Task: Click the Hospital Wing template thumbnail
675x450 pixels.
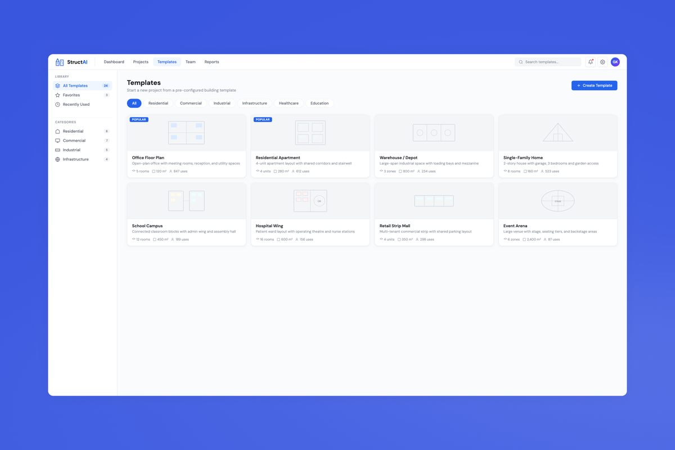Action: (310, 201)
